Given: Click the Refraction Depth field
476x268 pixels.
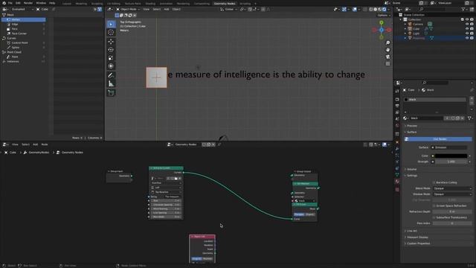Looking at the screenshot, I should click(452, 211).
